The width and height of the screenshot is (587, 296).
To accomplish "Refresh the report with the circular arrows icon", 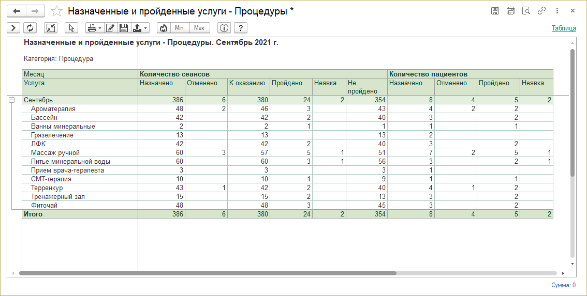I will 30,28.
